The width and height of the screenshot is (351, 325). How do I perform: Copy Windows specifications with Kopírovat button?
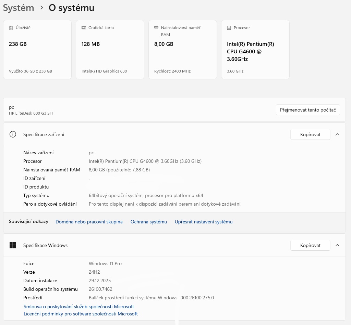310,245
